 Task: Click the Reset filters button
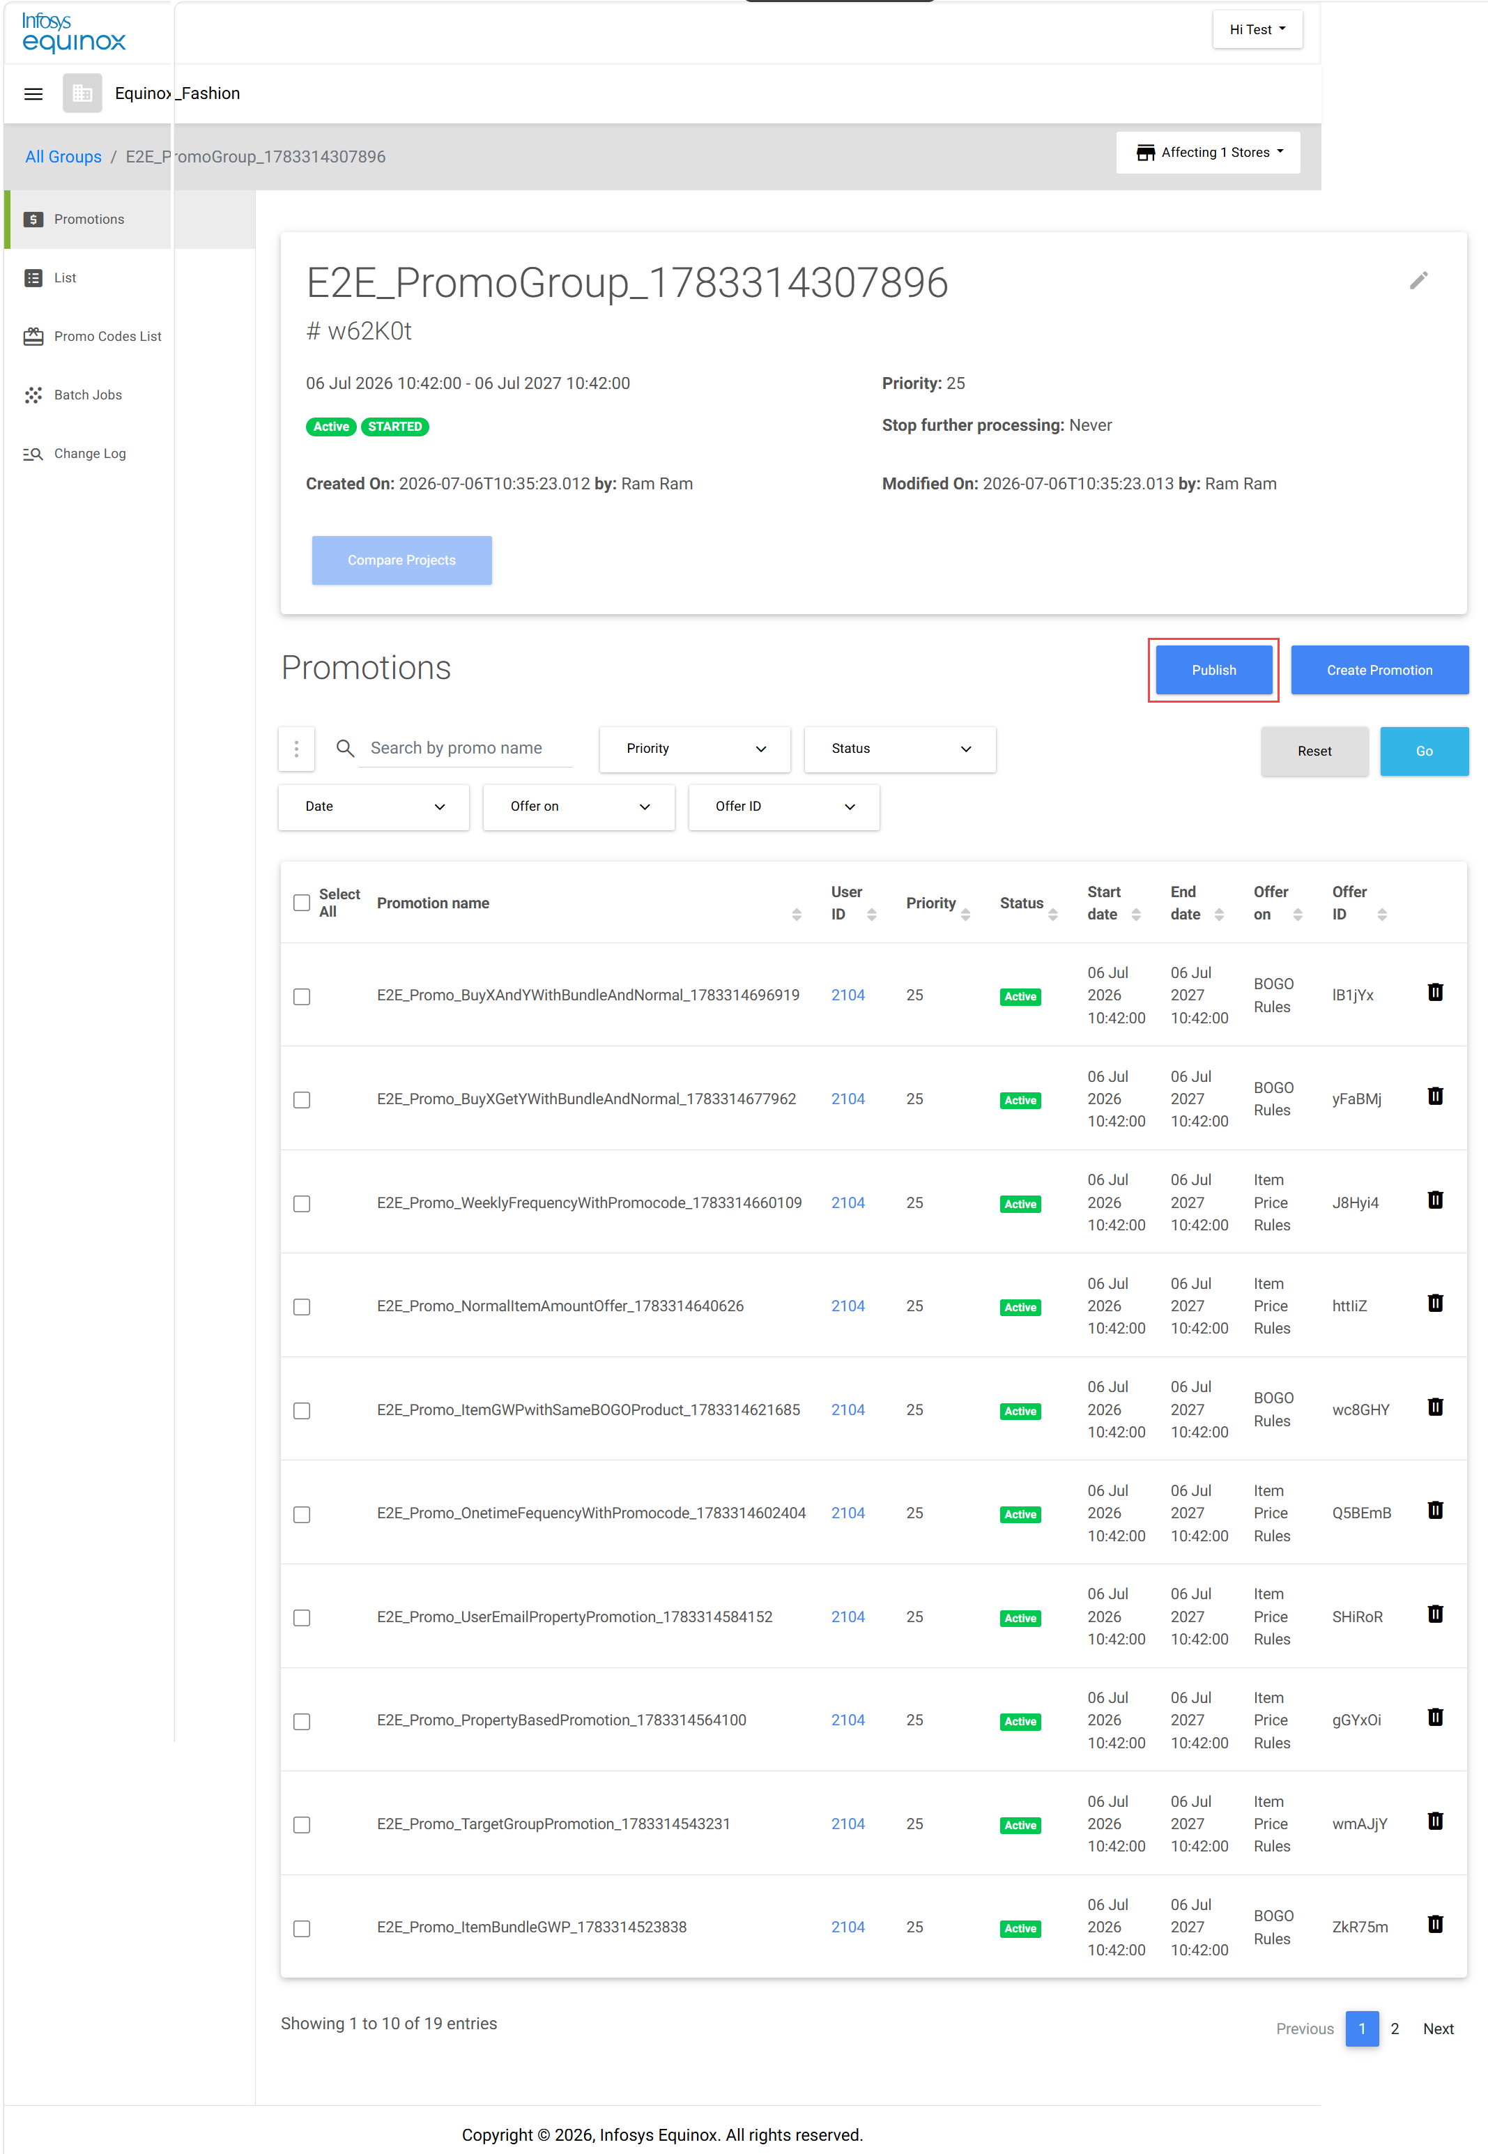[x=1314, y=751]
